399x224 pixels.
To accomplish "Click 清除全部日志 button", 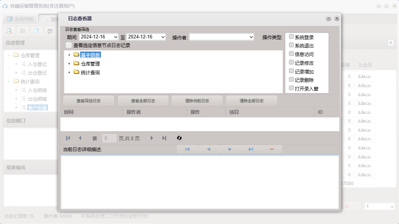I will pos(252,101).
